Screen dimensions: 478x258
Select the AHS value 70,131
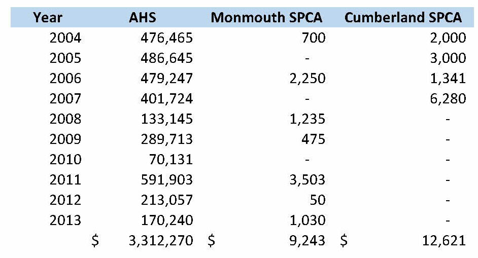(172, 159)
